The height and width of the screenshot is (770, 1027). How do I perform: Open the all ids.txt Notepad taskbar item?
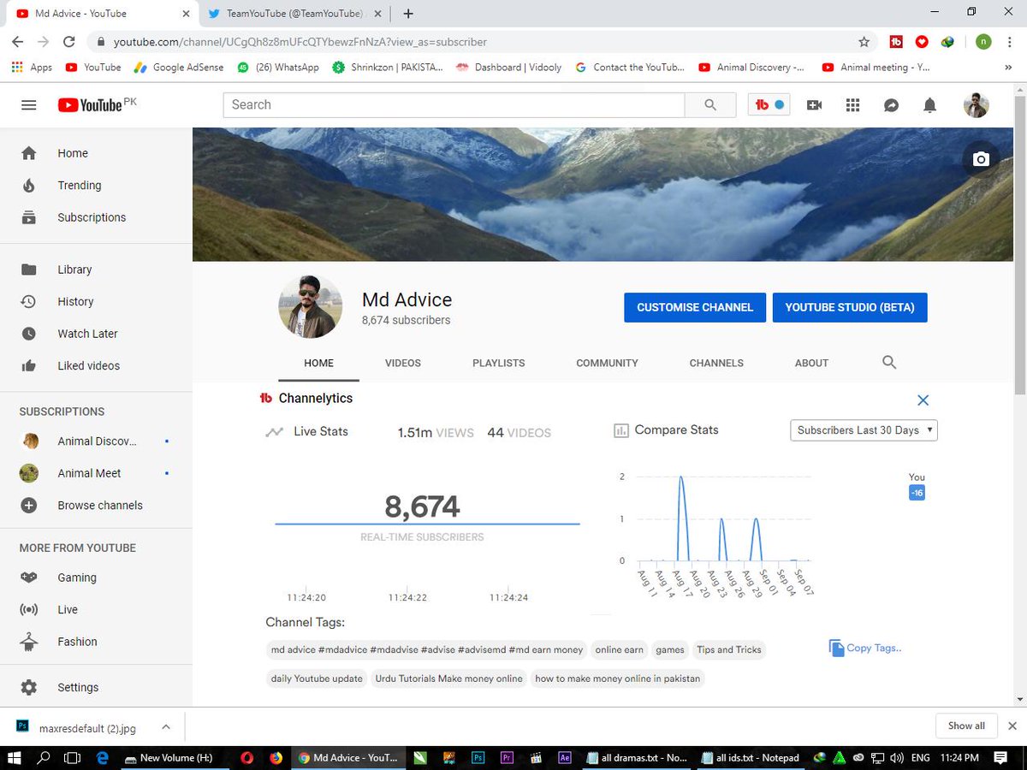751,757
